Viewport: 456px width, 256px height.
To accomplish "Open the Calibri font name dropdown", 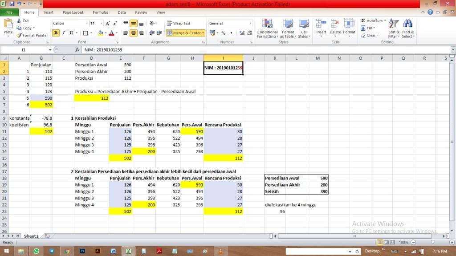I will pos(87,23).
